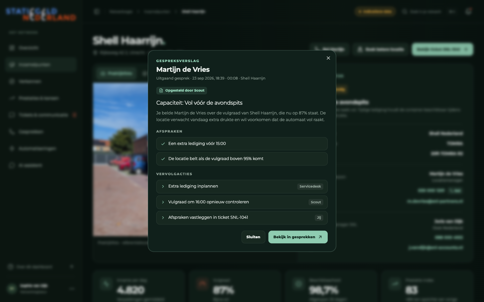This screenshot has height=302, width=484.
Task: Click the document icon before 'Opgesteld door Scout'
Action: click(x=161, y=91)
